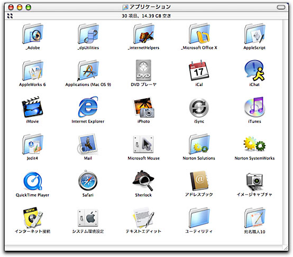
Task: Select the 宛名職人10 folder icon
Action: click(x=254, y=217)
